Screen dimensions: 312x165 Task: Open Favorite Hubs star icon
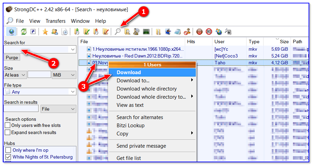click(x=45, y=32)
